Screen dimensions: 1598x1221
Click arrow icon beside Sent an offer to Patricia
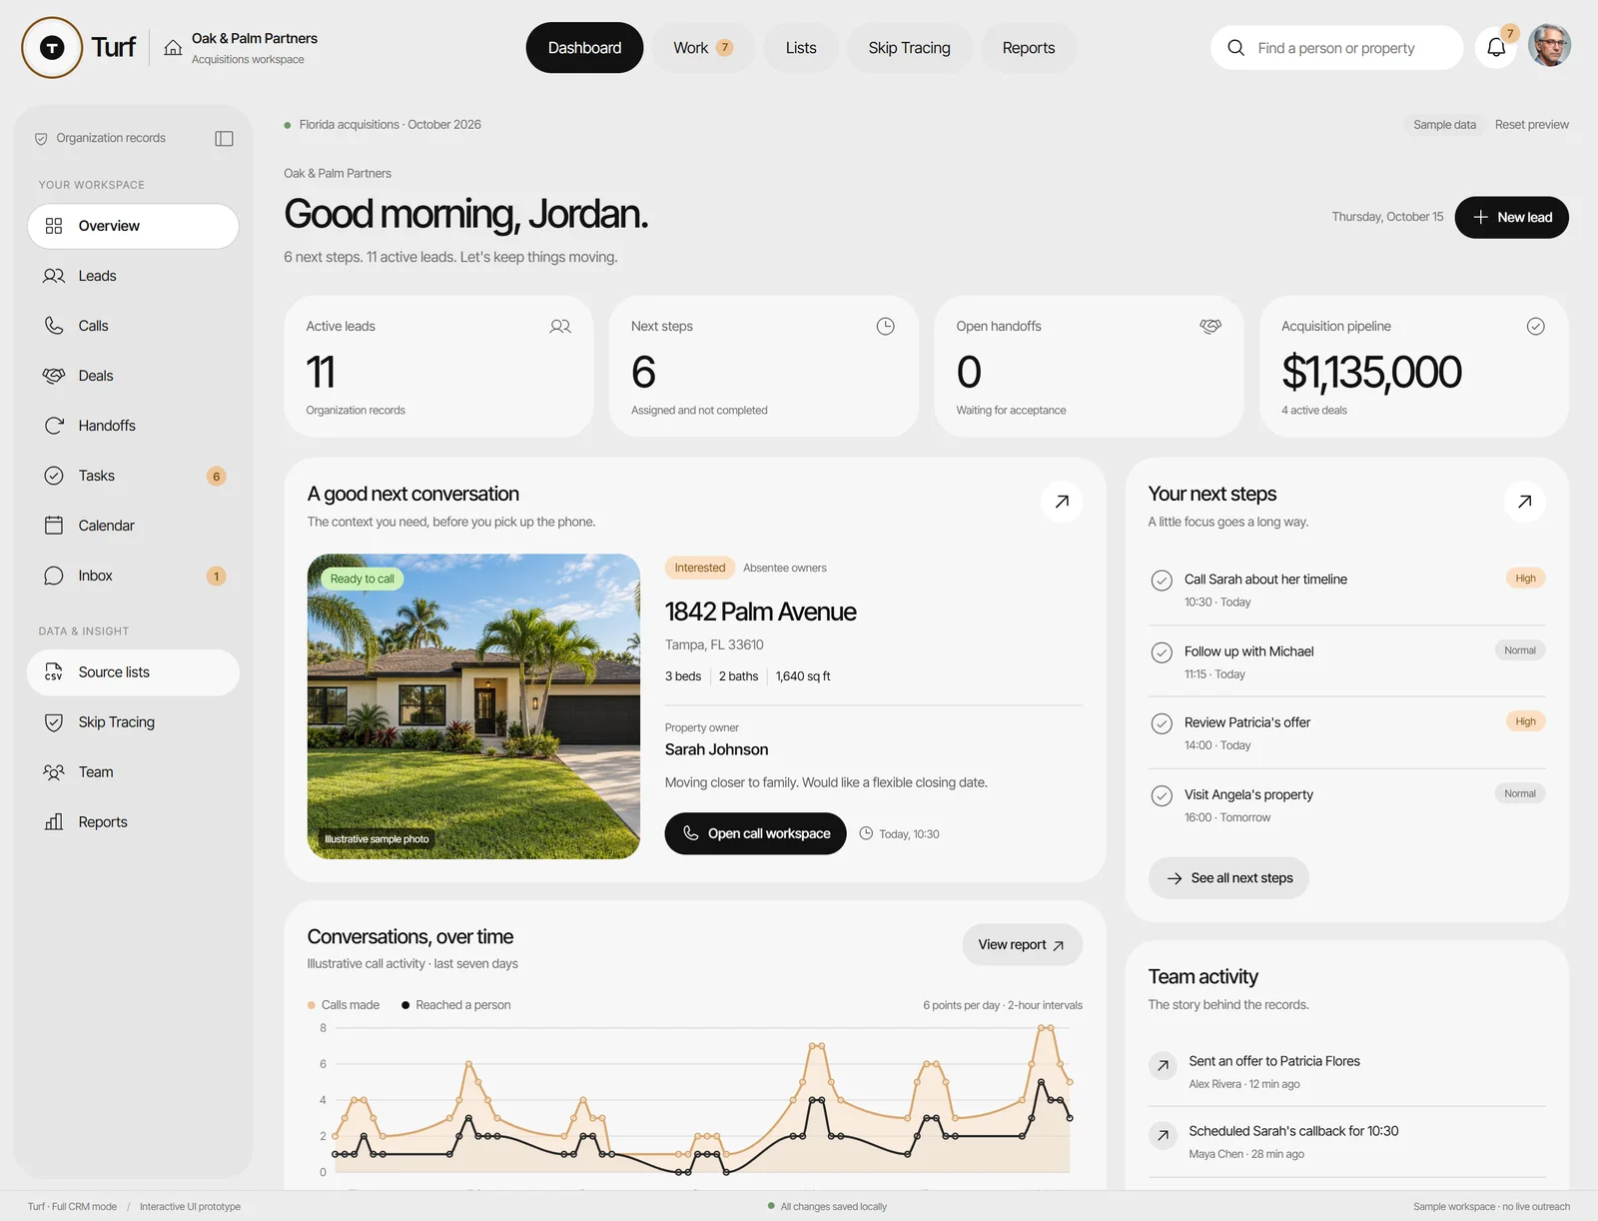point(1163,1065)
